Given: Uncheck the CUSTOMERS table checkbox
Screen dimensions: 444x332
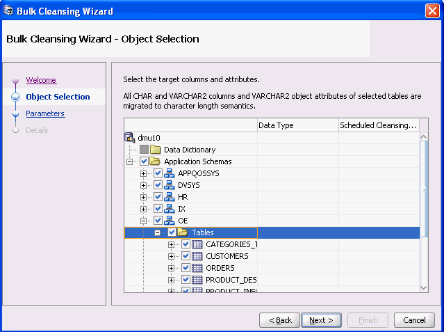Looking at the screenshot, I should click(186, 256).
